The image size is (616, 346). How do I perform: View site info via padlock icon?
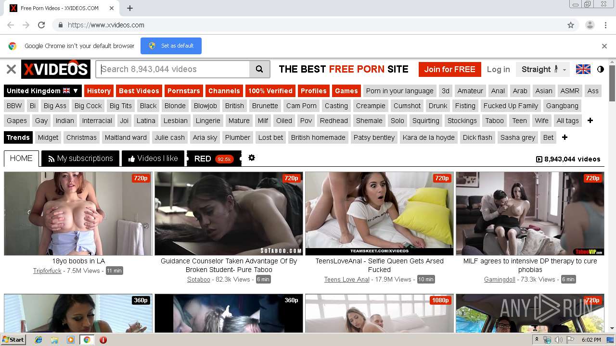(x=60, y=25)
